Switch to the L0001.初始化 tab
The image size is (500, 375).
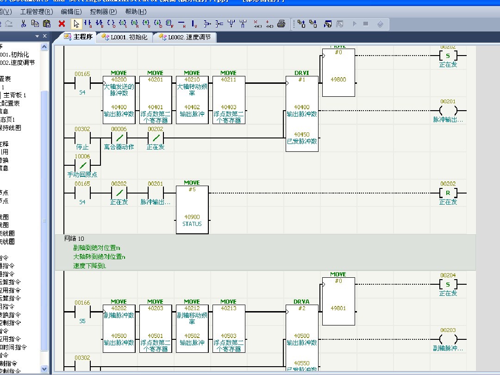(x=125, y=37)
